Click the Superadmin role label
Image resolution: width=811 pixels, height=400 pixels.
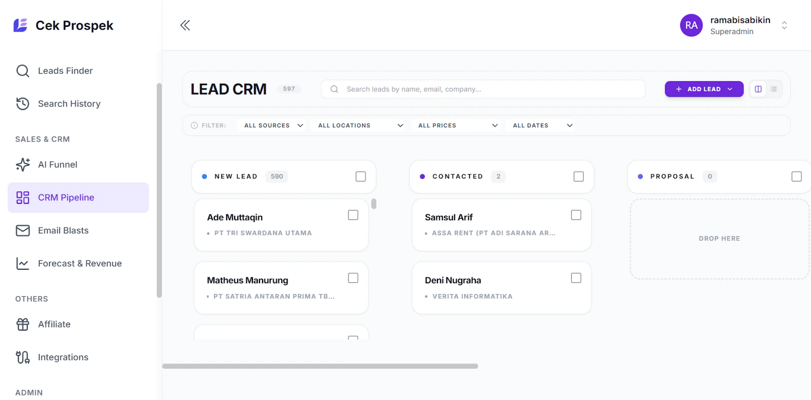tap(732, 31)
